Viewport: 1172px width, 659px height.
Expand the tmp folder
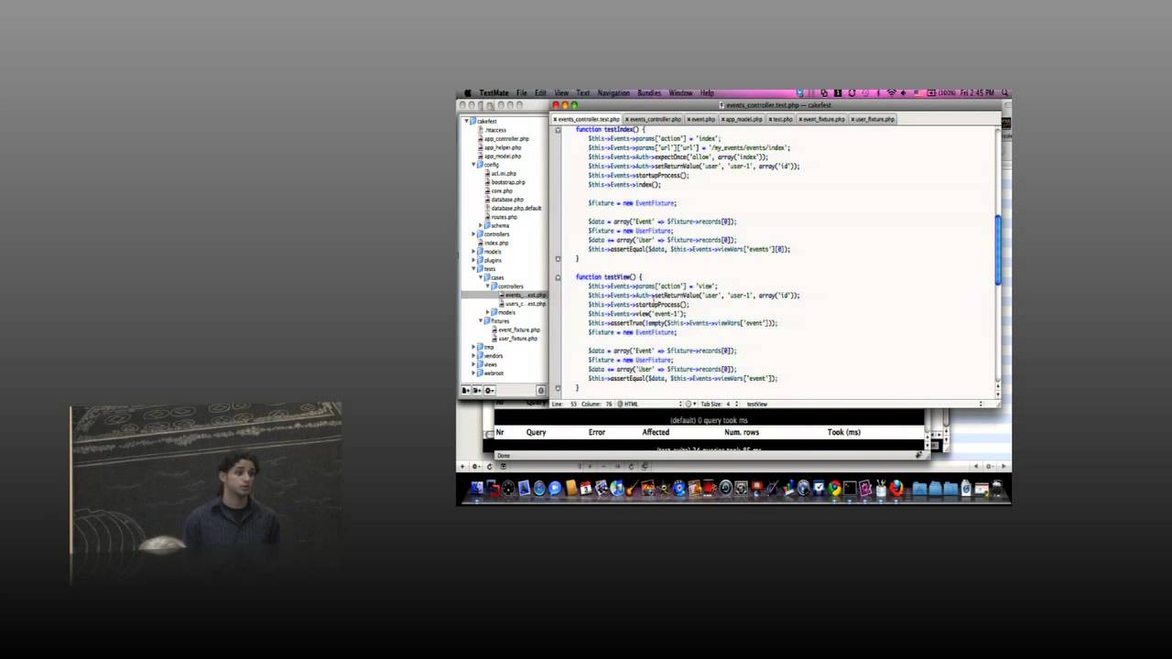click(x=474, y=347)
